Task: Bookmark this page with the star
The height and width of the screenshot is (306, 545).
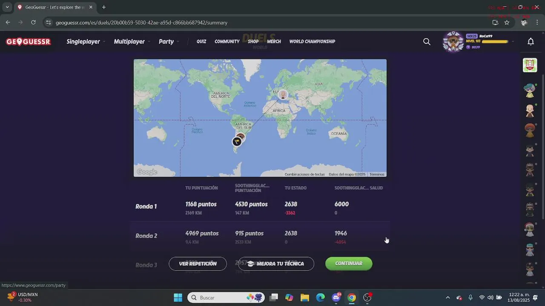Action: 507,23
